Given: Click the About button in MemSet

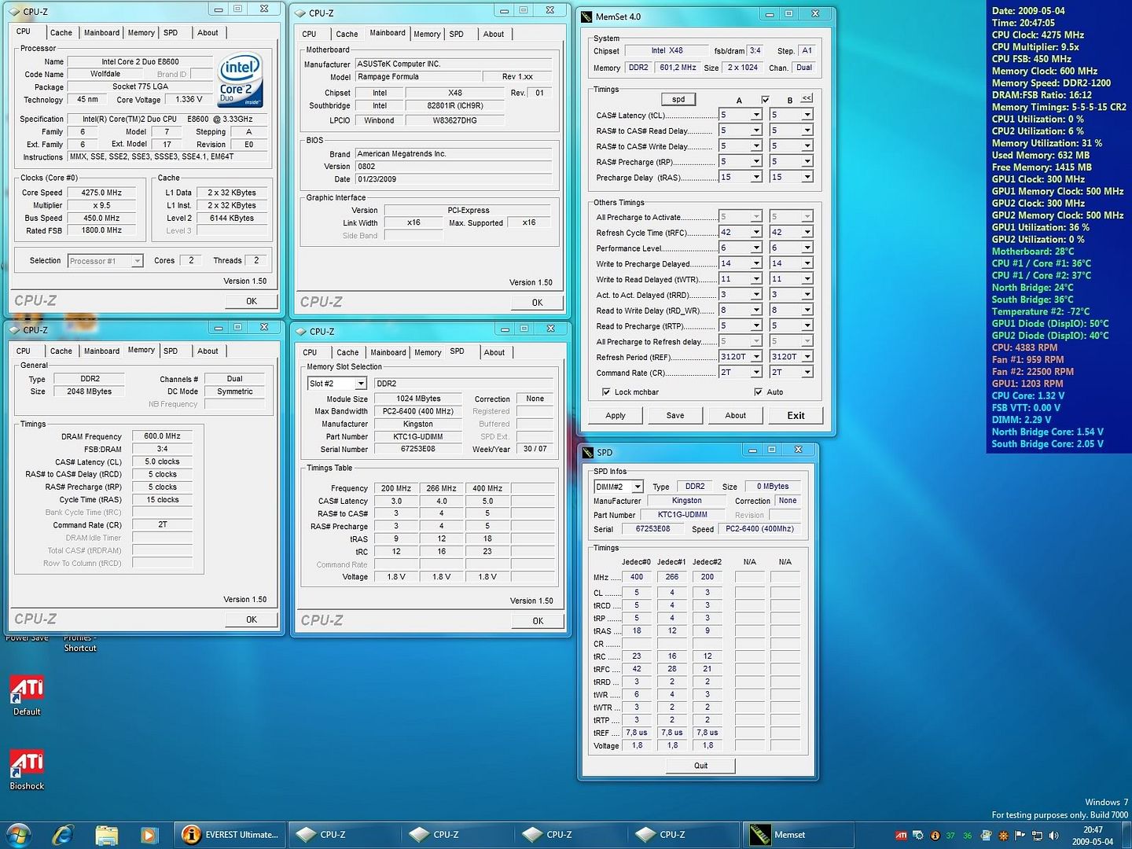Looking at the screenshot, I should (736, 416).
